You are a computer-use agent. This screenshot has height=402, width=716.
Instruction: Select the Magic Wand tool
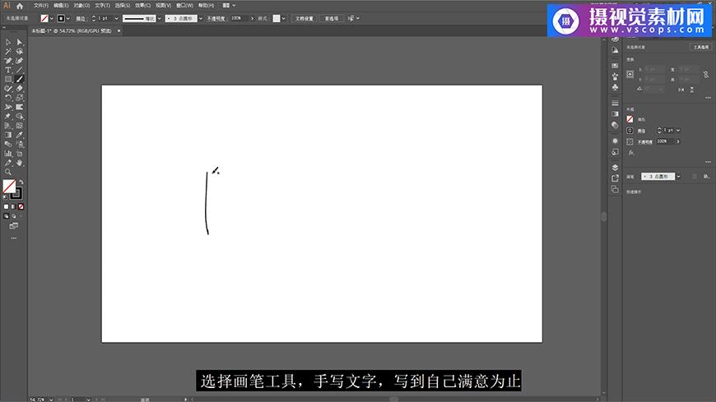pyautogui.click(x=7, y=52)
